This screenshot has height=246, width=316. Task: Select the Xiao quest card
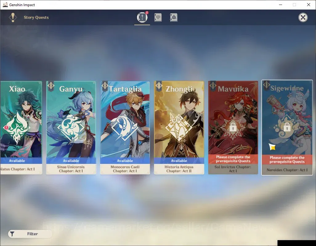point(21,128)
